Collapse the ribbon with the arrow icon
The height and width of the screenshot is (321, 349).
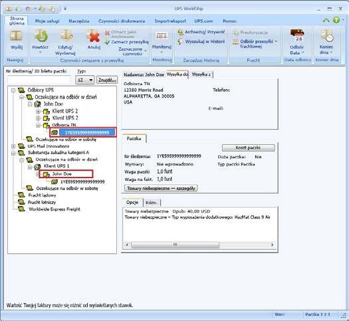pos(326,20)
